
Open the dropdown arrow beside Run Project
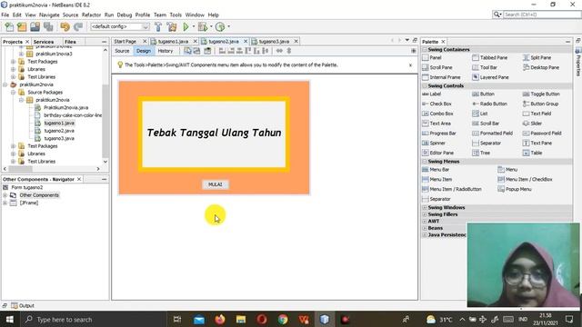tap(194, 26)
